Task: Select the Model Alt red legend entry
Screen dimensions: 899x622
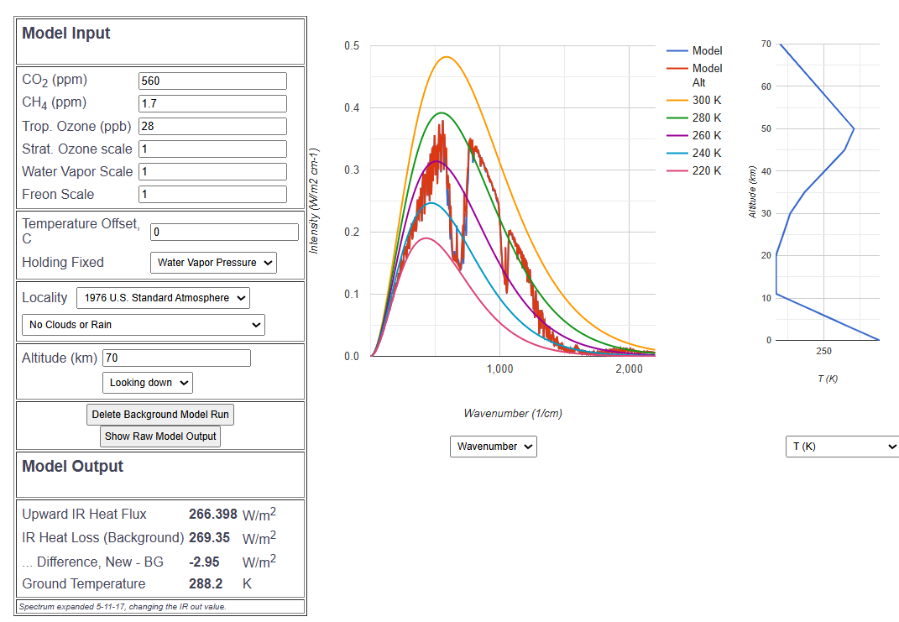Action: (694, 75)
